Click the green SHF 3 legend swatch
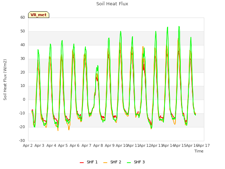 pos(129,163)
